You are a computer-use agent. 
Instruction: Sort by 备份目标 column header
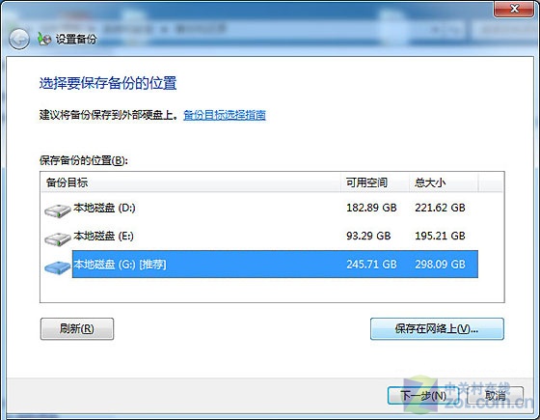(x=191, y=182)
